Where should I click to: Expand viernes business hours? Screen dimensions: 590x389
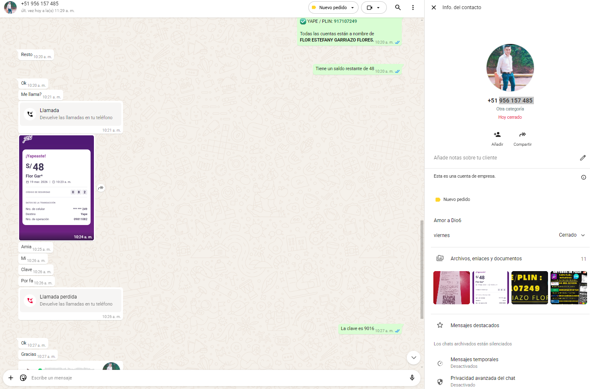pos(583,235)
